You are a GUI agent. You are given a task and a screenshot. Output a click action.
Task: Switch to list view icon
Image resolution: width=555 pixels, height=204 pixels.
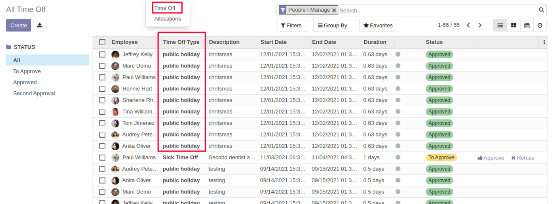(500, 25)
